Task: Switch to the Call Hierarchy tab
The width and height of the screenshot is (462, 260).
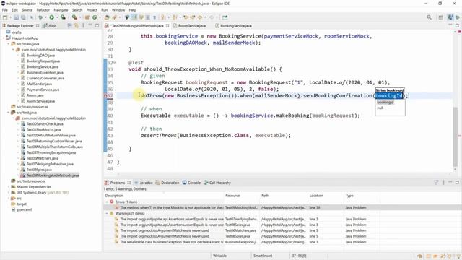Action: [217, 183]
